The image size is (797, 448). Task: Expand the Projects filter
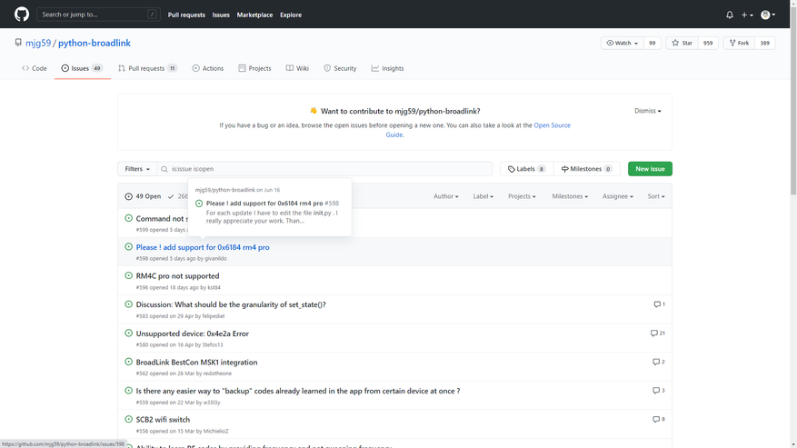(522, 196)
